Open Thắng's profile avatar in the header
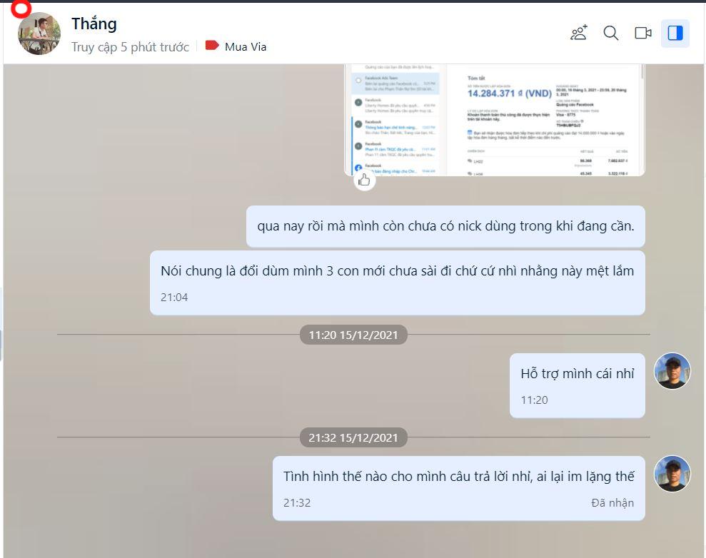The height and width of the screenshot is (558, 706). click(x=39, y=34)
